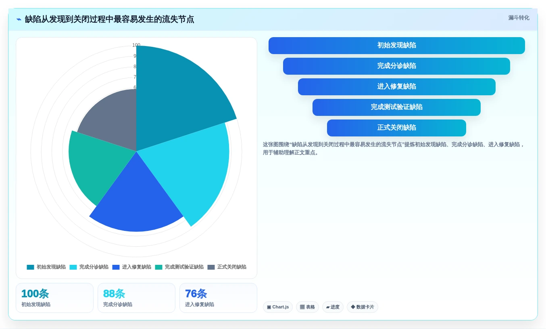
Task: Click the Chart.js tag chip
Action: pyautogui.click(x=278, y=307)
